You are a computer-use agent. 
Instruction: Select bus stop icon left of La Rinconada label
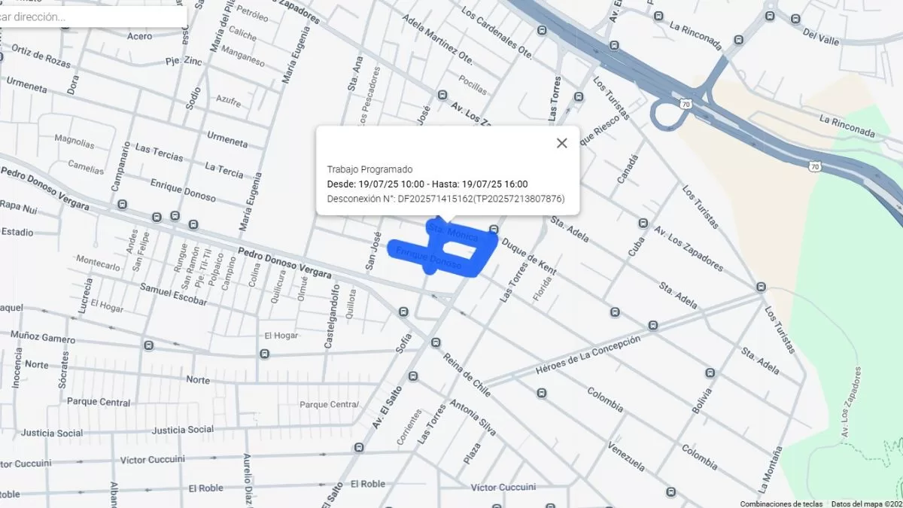(658, 16)
